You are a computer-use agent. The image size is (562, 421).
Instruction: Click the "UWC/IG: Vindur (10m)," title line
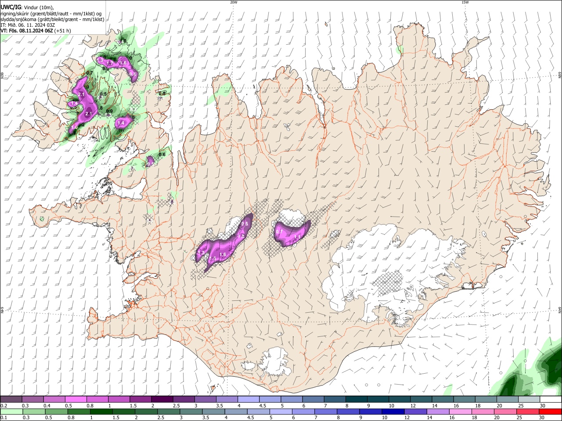pos(27,7)
